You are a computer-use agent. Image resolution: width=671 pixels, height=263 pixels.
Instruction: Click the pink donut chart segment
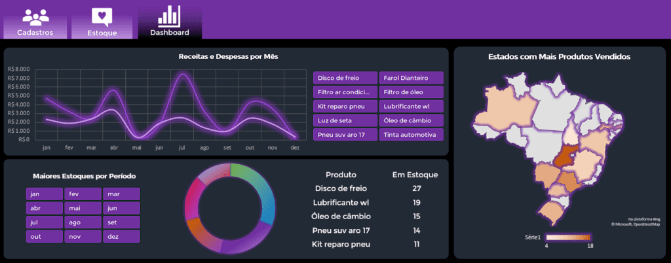193,199
